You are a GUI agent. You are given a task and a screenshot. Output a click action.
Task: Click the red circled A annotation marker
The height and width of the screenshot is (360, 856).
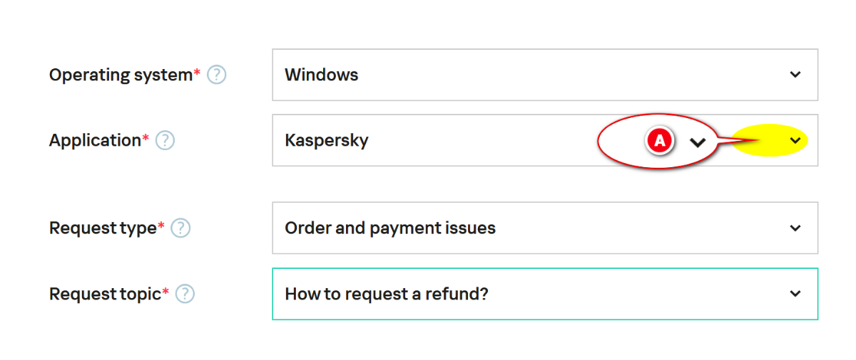[660, 141]
